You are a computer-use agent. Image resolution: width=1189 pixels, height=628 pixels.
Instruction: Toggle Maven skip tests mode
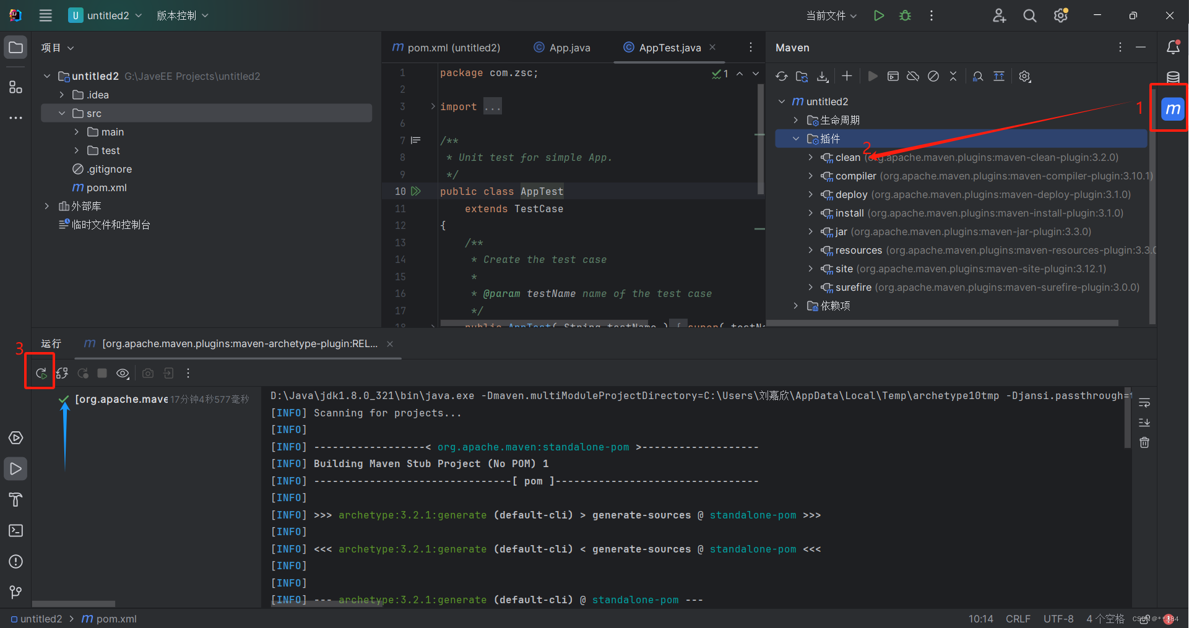pos(933,76)
